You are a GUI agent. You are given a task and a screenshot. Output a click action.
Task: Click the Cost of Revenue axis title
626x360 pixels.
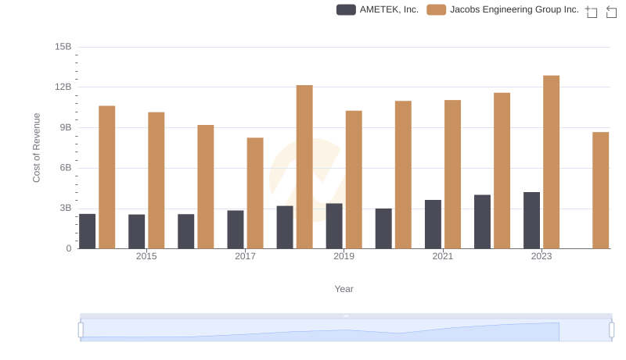coord(36,148)
